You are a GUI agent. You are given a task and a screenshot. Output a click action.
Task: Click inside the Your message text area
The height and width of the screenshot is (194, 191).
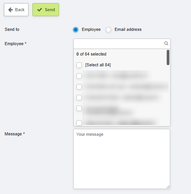[x=122, y=159]
